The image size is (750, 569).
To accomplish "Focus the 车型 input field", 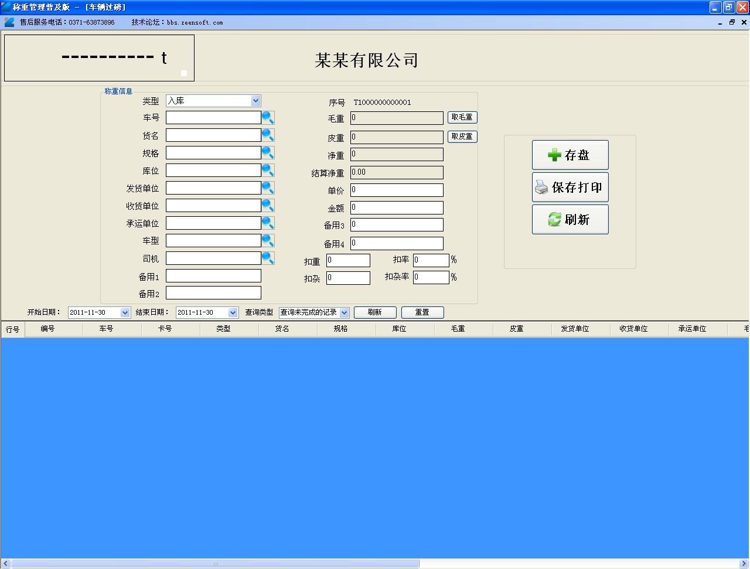I will [x=213, y=241].
